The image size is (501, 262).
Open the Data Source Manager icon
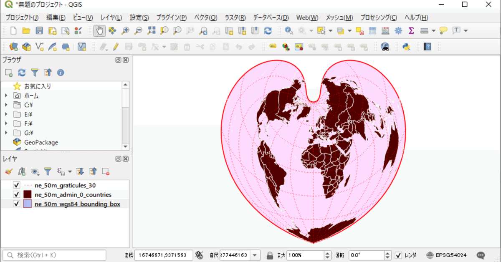[13, 47]
